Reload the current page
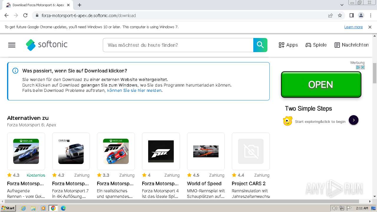The width and height of the screenshot is (377, 212). point(25,15)
